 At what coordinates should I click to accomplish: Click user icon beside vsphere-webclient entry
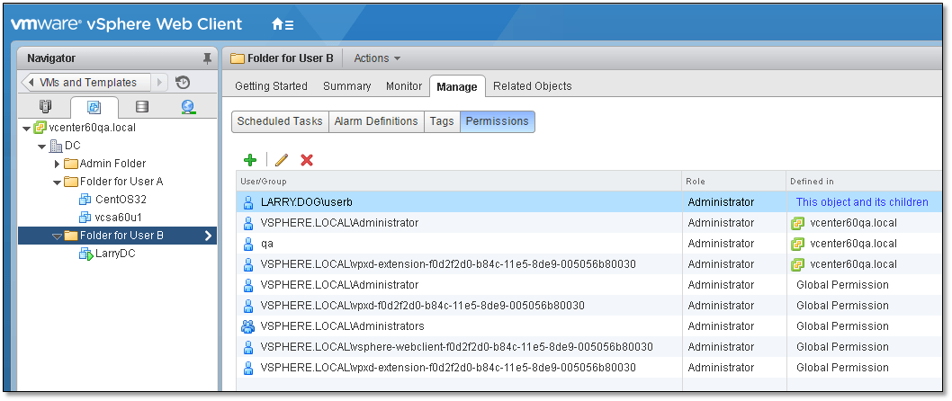coord(247,347)
